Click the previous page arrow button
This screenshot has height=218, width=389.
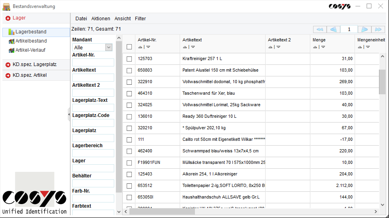(x=333, y=29)
